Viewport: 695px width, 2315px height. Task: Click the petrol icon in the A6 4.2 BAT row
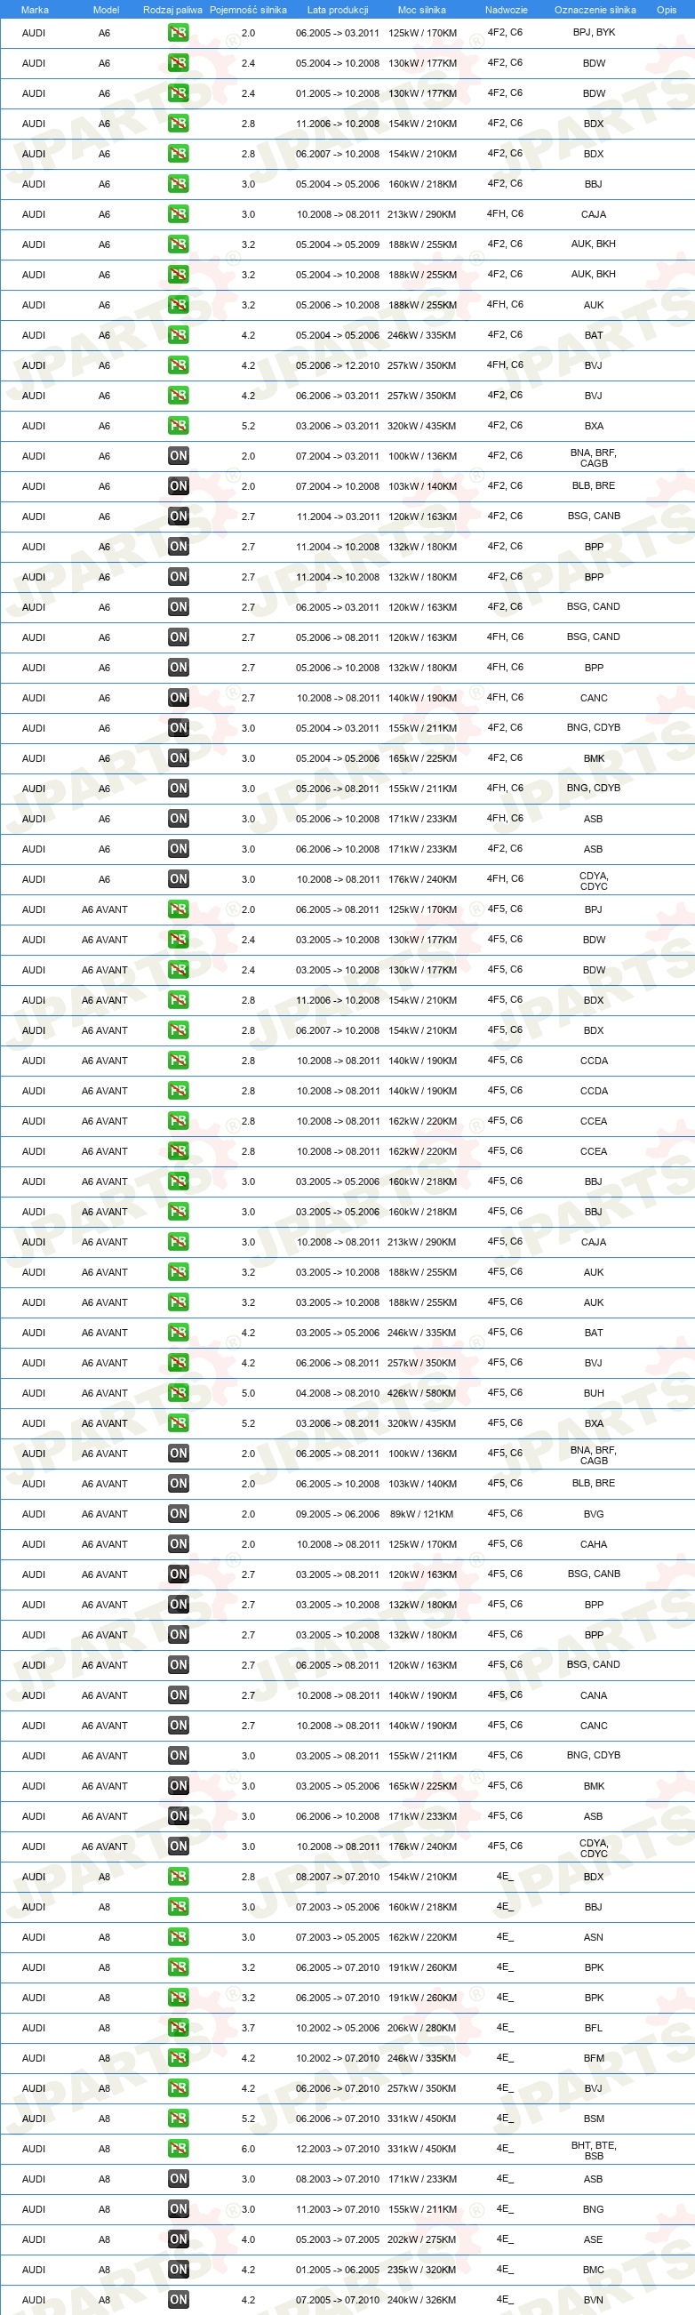pos(178,335)
